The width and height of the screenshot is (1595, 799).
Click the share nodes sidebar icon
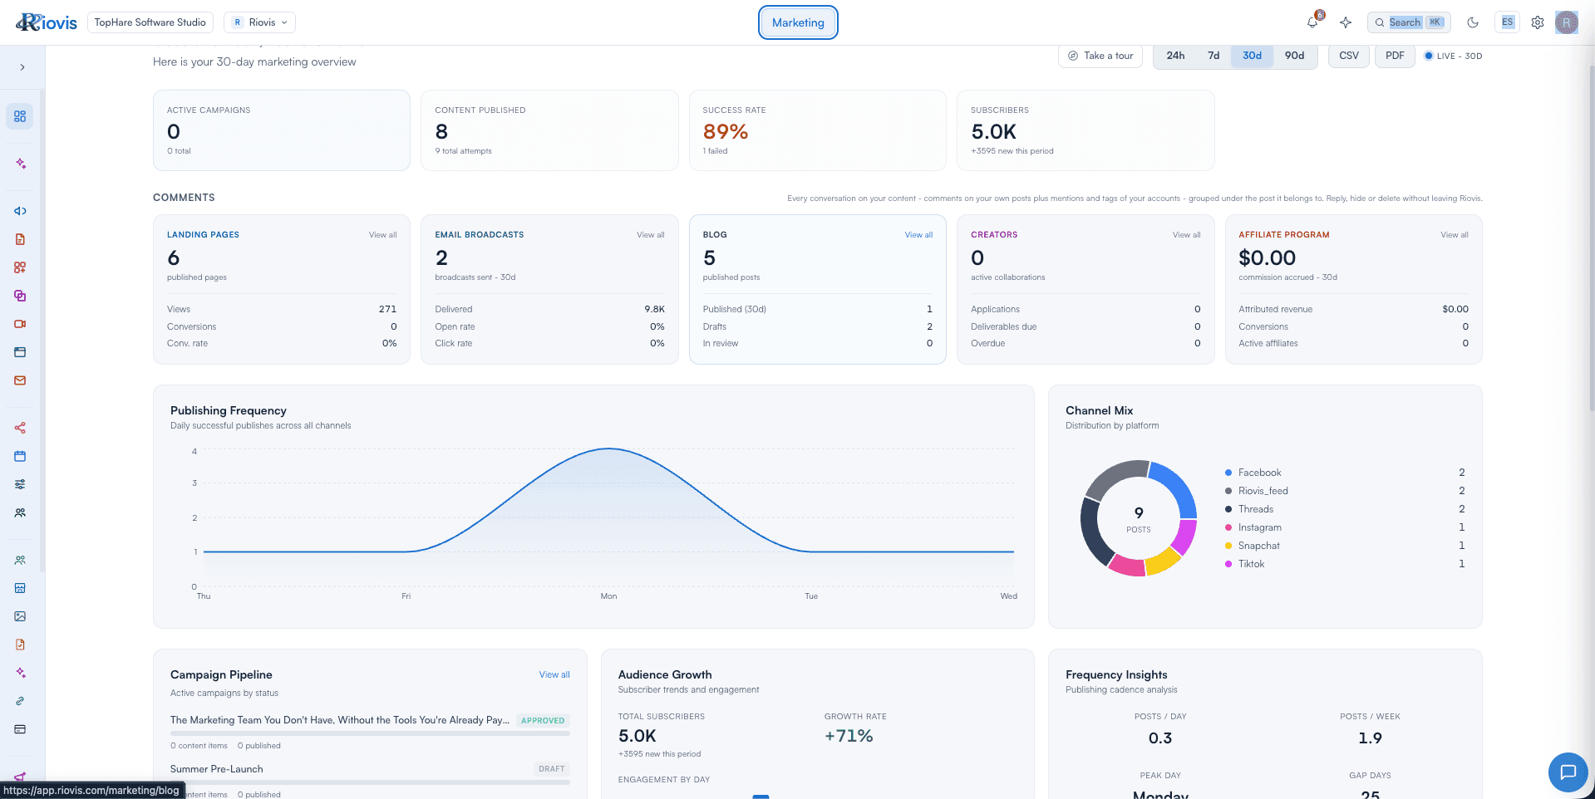point(20,428)
